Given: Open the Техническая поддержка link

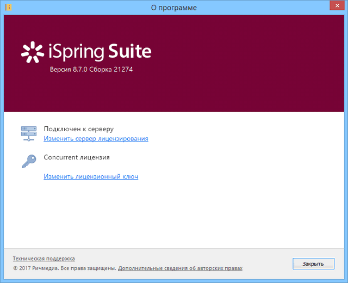Looking at the screenshot, I should click(x=43, y=259).
